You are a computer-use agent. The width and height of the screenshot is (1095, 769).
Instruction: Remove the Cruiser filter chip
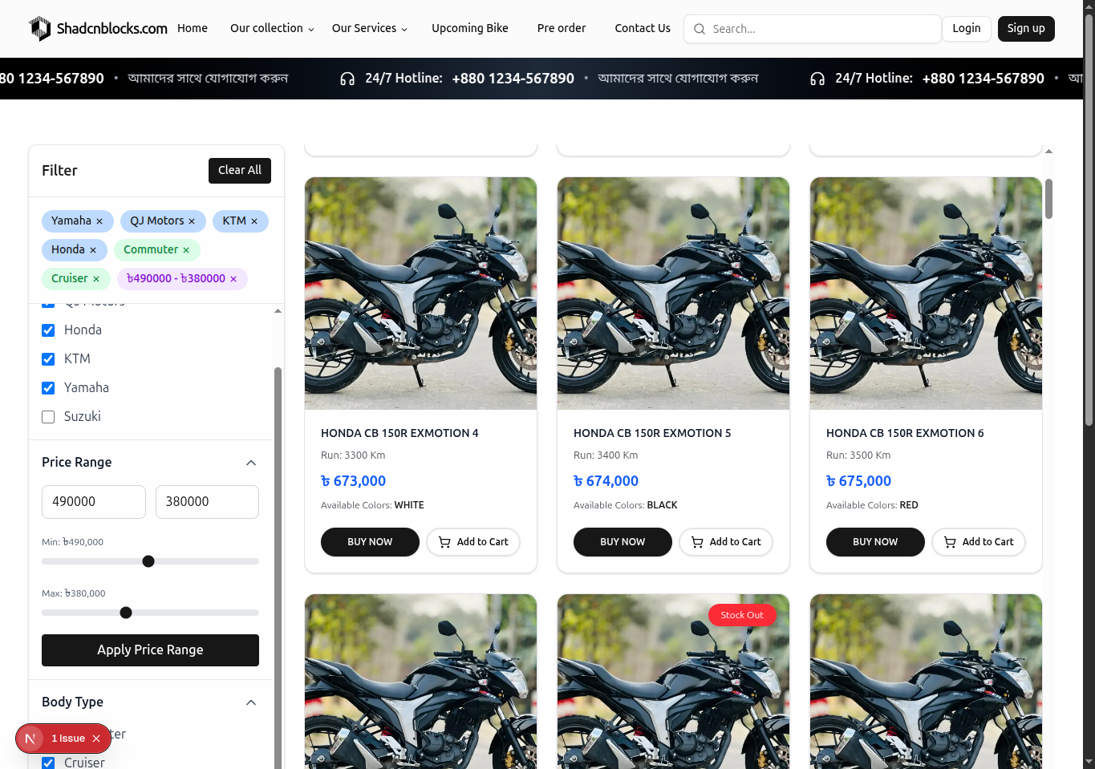96,279
